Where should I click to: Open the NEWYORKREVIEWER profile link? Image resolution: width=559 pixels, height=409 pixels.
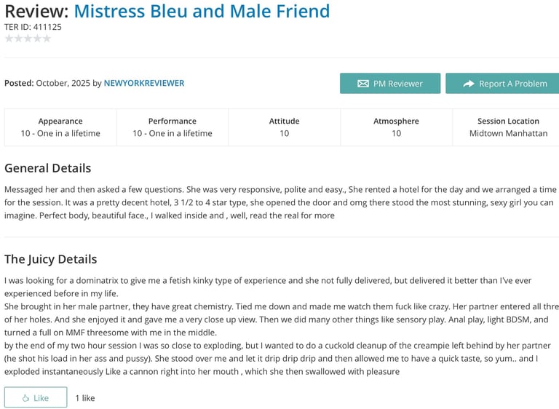click(x=144, y=83)
